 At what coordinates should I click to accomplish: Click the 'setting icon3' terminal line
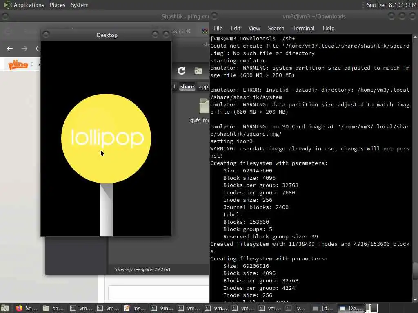coord(231,141)
